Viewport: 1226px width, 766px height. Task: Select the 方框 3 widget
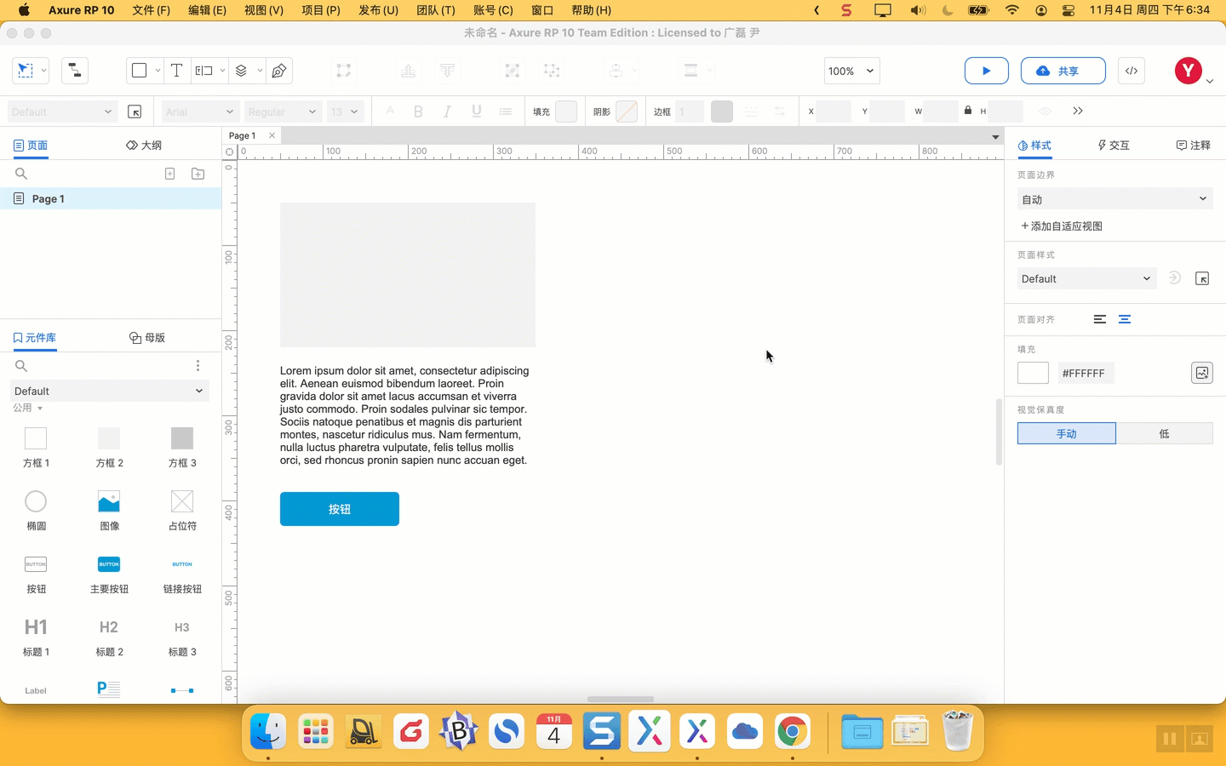182,448
